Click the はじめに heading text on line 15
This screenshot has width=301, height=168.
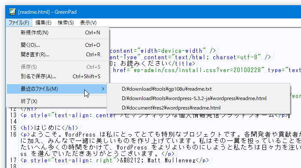point(49,128)
